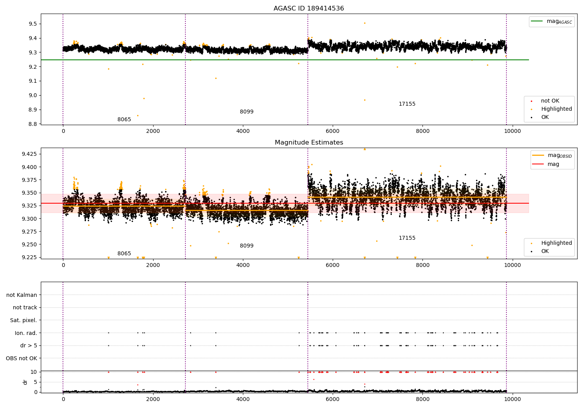Click the "mag" text in the middle legend
The height and width of the screenshot is (408, 583).
[553, 164]
